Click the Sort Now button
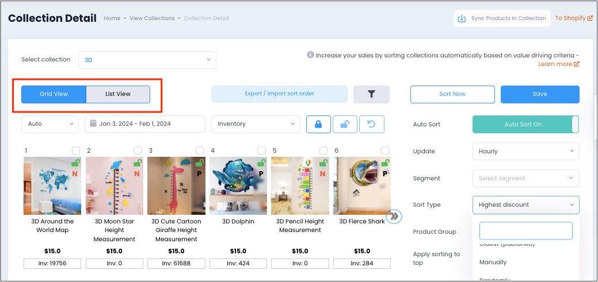This screenshot has width=598, height=282. [452, 94]
